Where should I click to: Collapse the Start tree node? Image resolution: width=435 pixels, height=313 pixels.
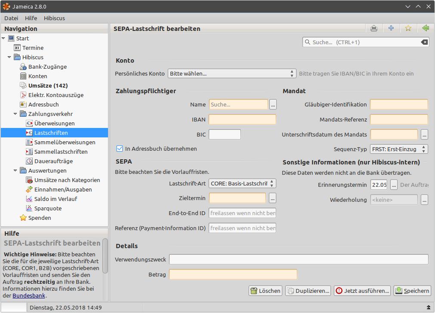click(x=3, y=38)
